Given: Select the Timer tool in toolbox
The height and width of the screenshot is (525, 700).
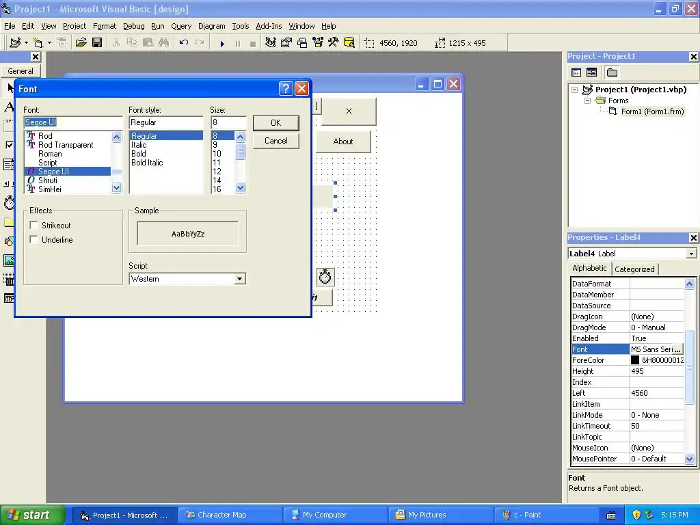Looking at the screenshot, I should pyautogui.click(x=8, y=202).
